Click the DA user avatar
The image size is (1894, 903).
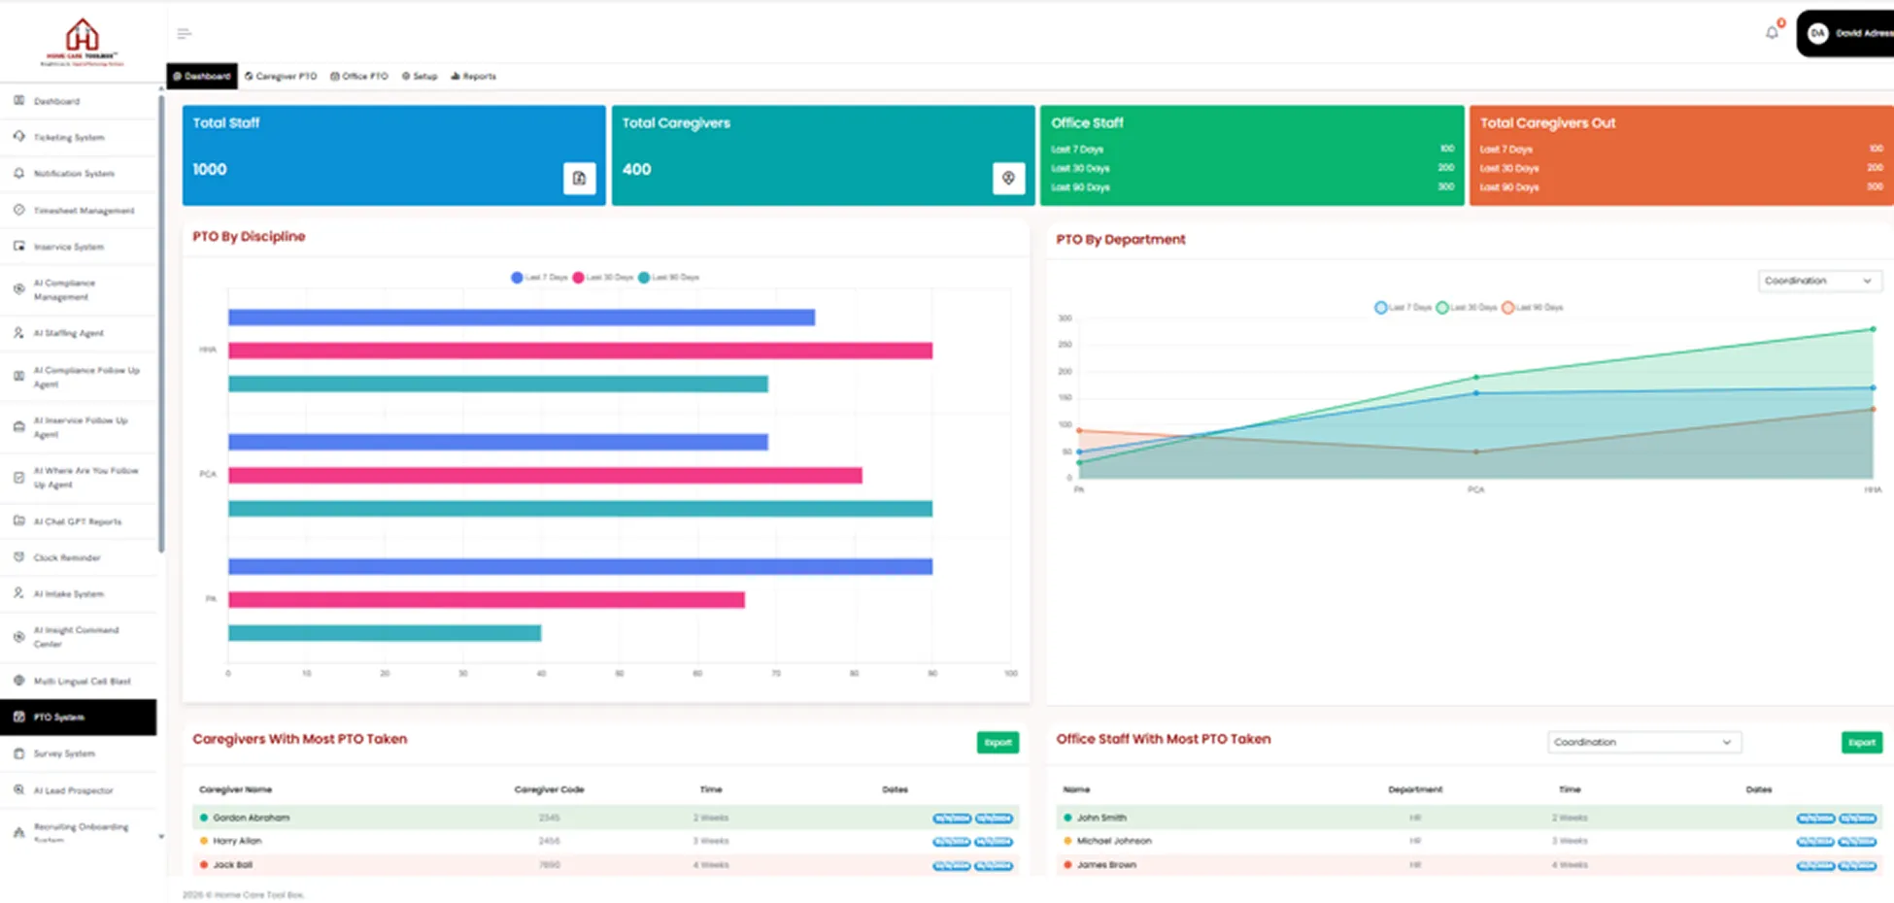pos(1817,33)
